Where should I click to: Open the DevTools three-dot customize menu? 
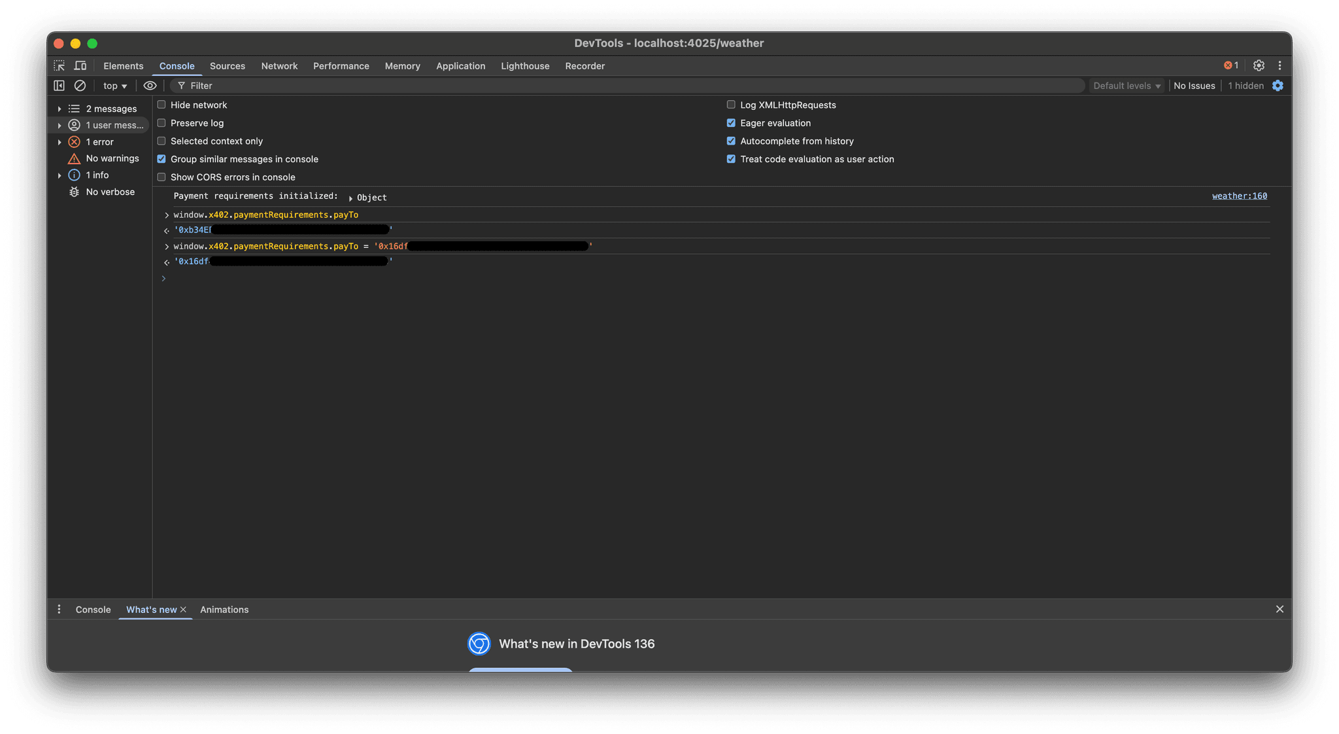pyautogui.click(x=1280, y=65)
